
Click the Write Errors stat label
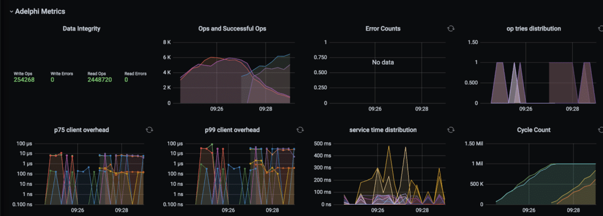(x=61, y=74)
